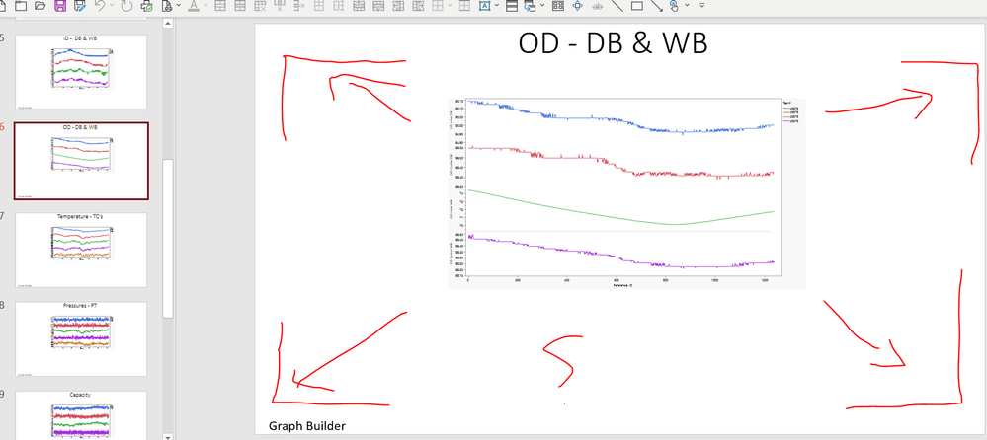Screen dimensions: 987x440
Task: Click the print preview icon with green check
Action: pyautogui.click(x=146, y=6)
